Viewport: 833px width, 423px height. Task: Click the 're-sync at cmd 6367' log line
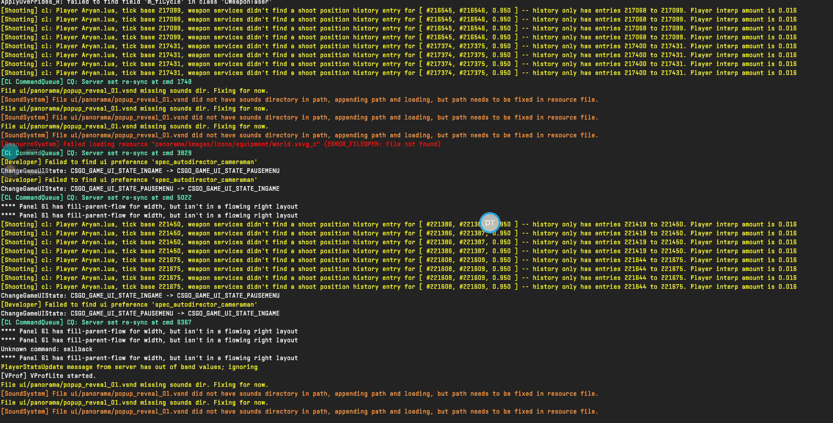96,322
